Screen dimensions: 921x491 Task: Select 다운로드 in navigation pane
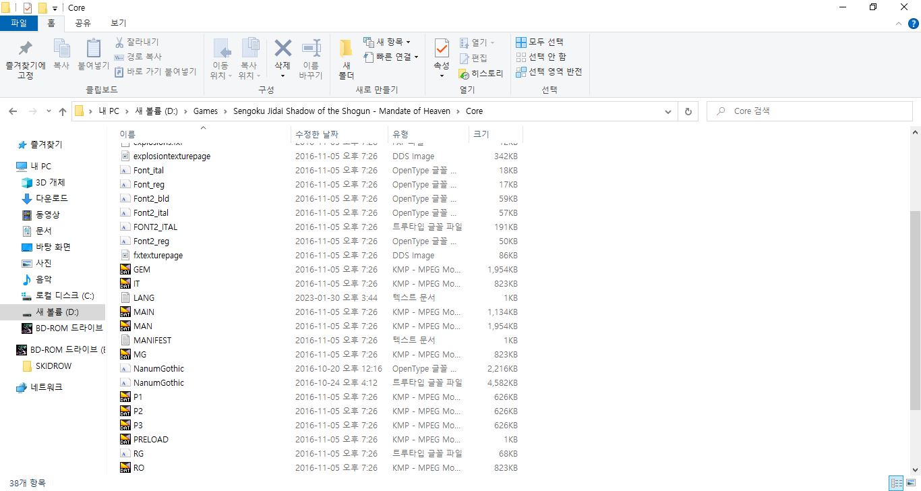click(51, 198)
